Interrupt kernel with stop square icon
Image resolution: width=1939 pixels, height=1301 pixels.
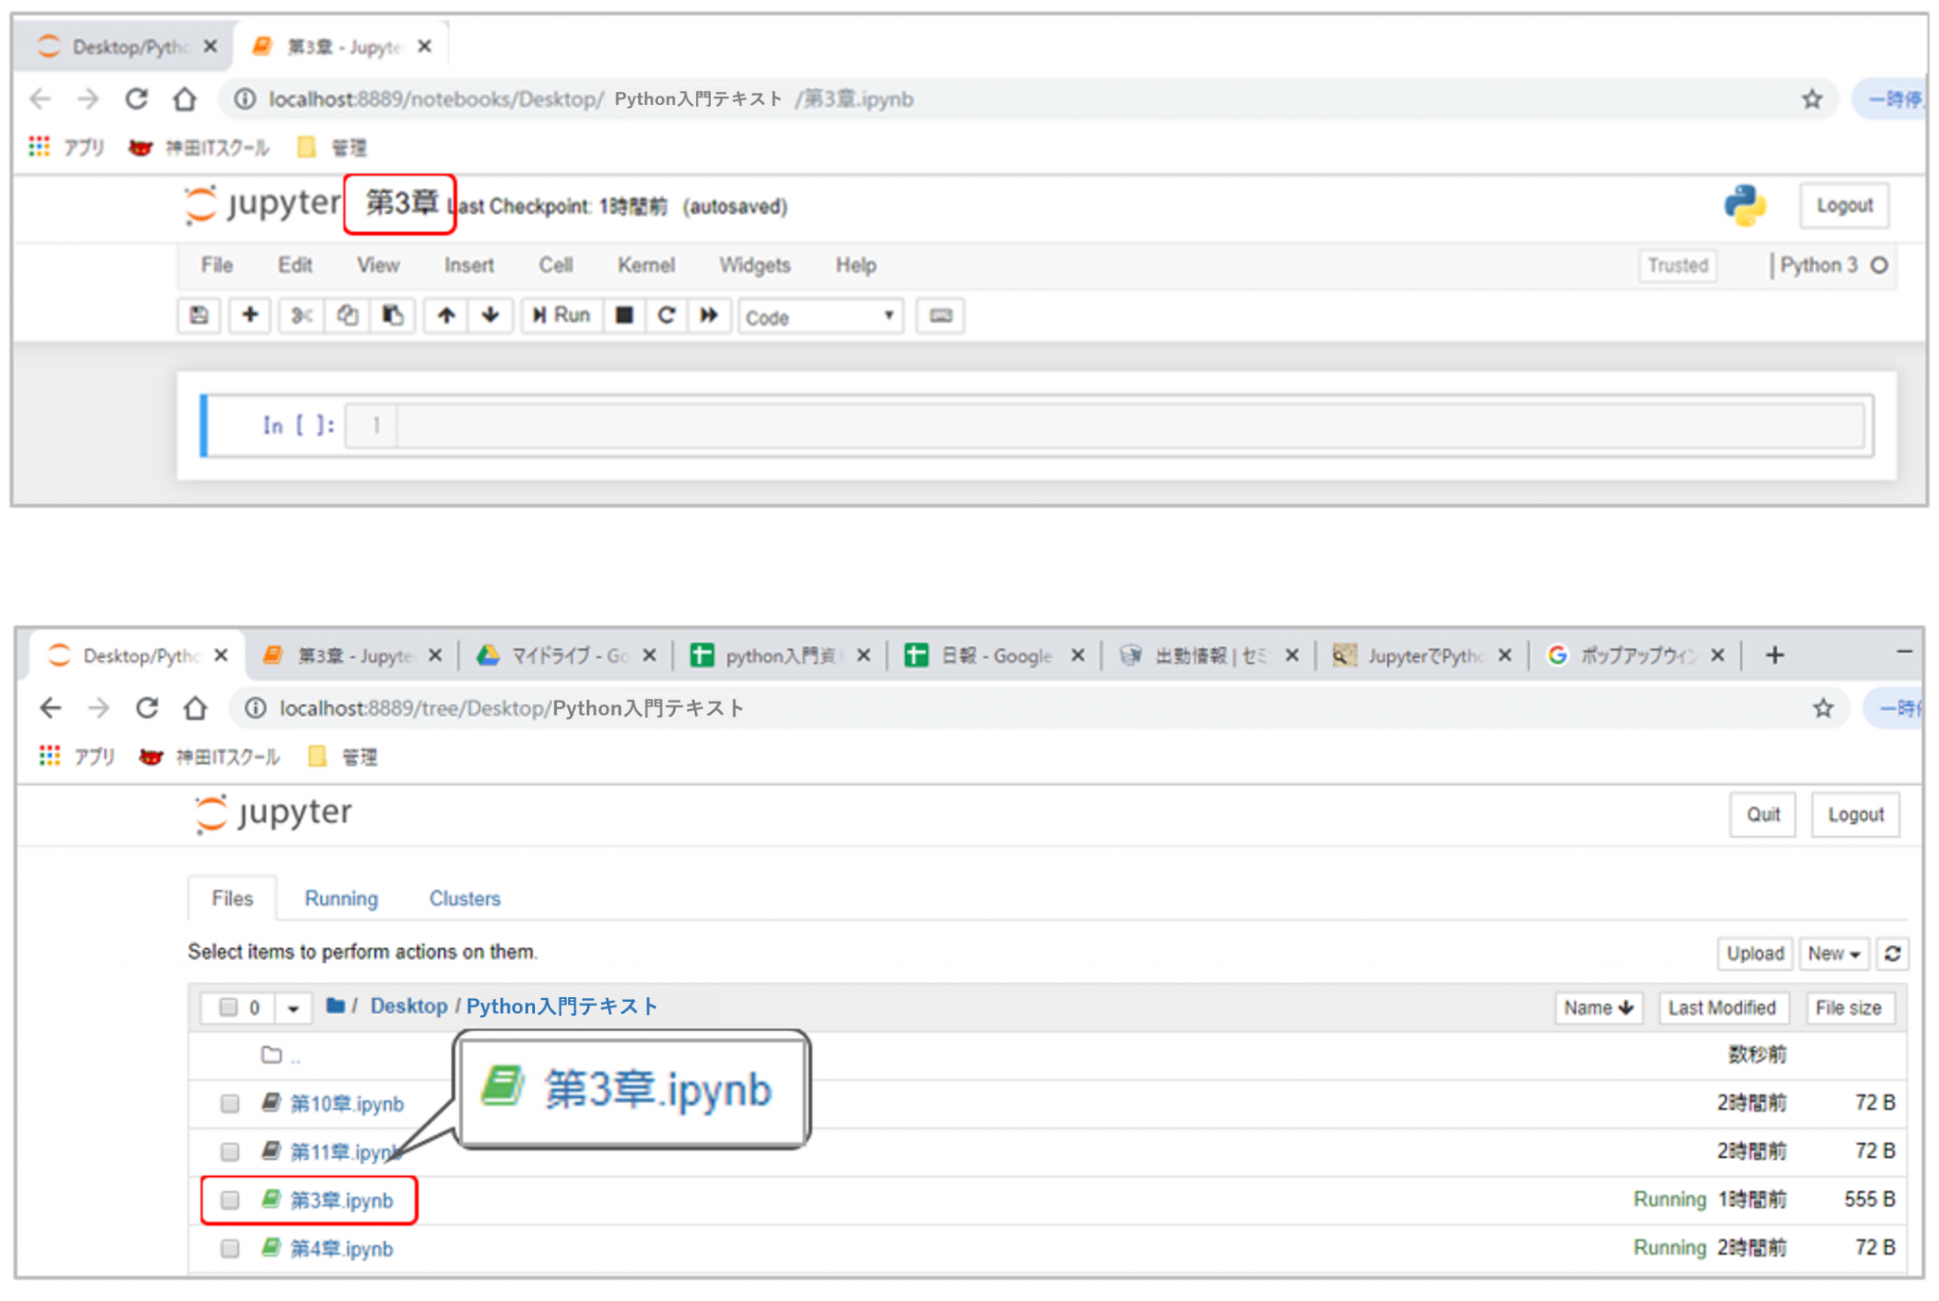point(624,315)
